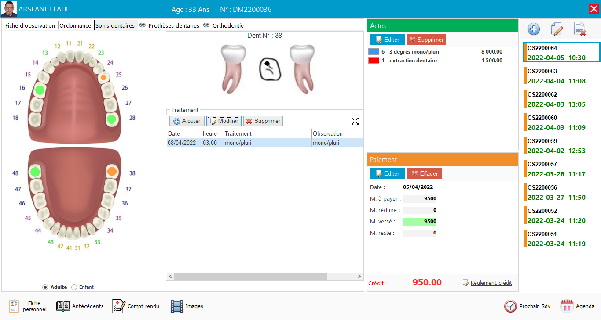601x320 pixels.
Task: Open the Compt rendu report icon
Action: pos(118,306)
